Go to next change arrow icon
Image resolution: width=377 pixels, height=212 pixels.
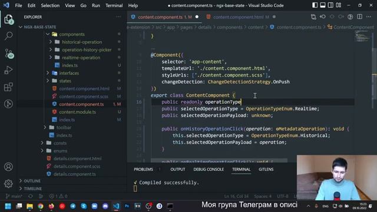pos(341,17)
